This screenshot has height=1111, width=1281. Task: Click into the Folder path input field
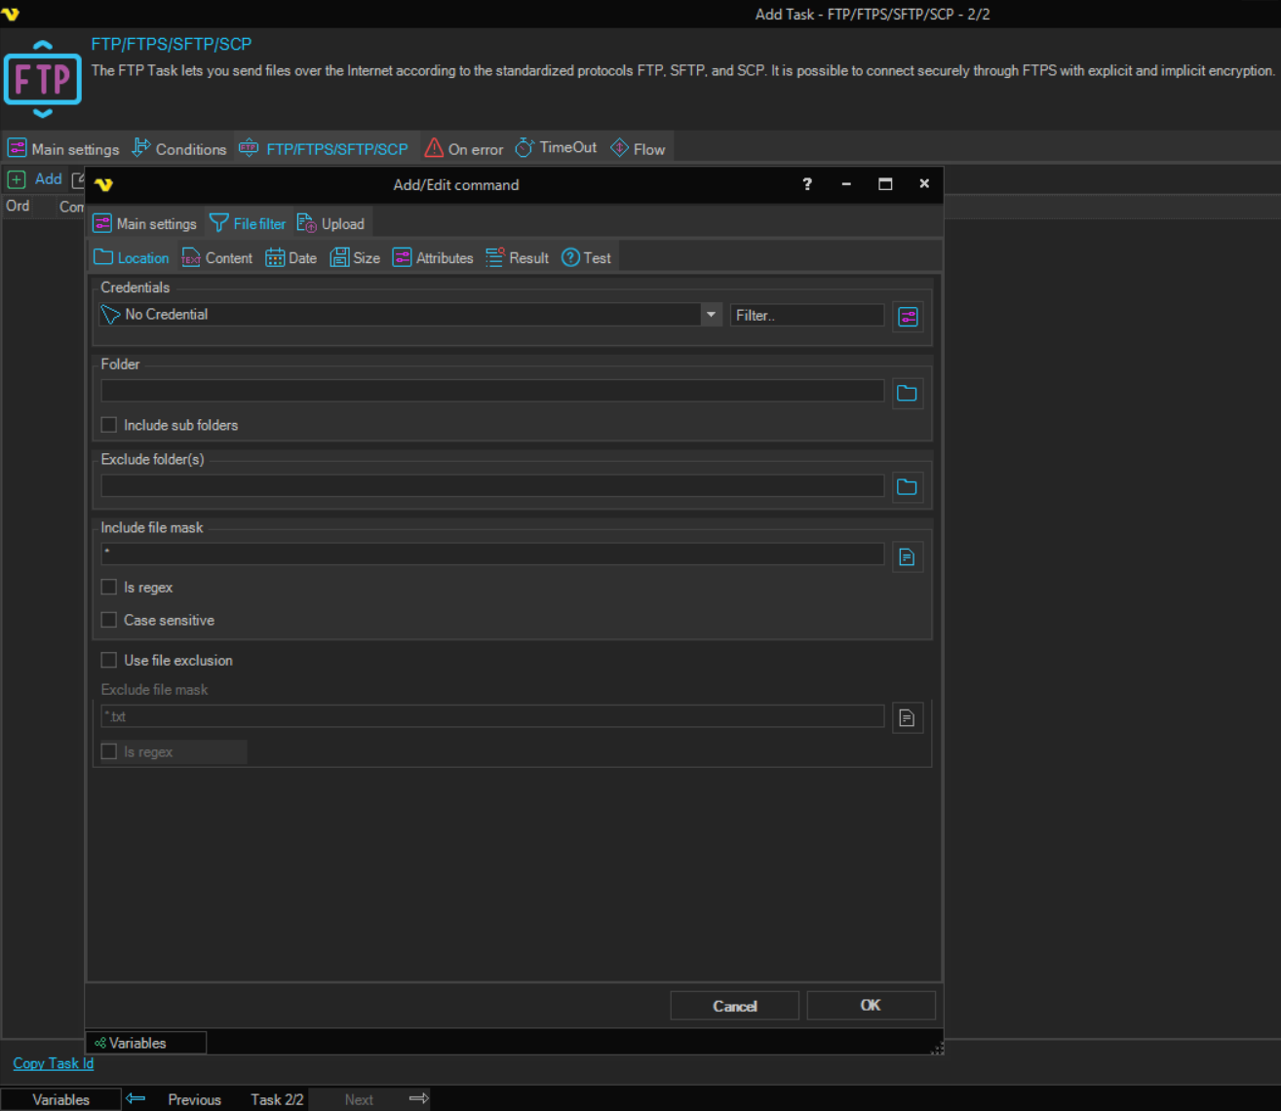point(492,392)
